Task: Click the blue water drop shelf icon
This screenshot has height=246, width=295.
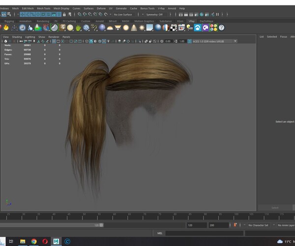Action: pyautogui.click(x=30, y=28)
